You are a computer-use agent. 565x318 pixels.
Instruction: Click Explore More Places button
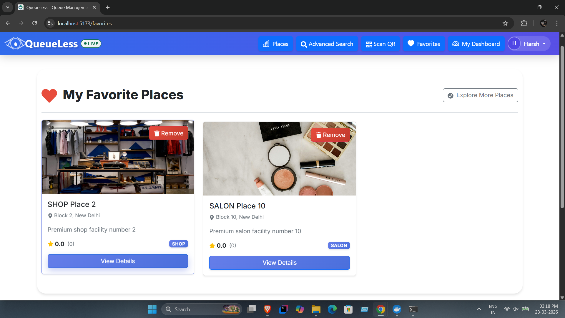480,95
